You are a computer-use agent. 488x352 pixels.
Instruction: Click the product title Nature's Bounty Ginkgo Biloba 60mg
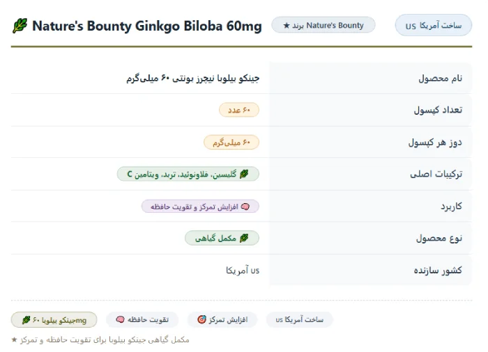tap(147, 26)
